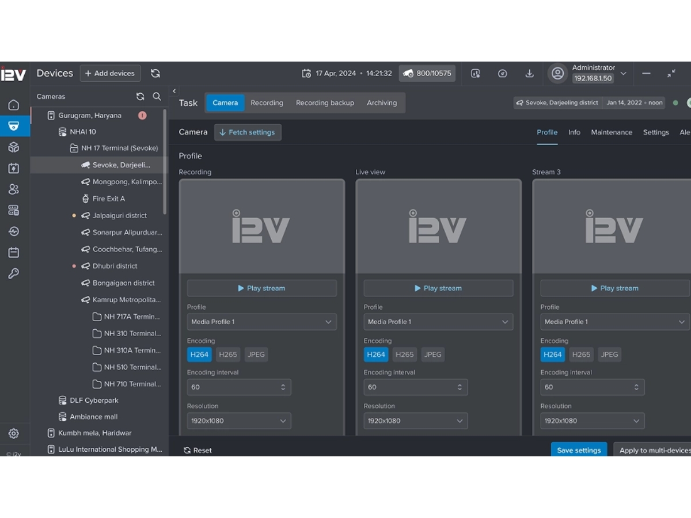Select H265 encoding for Recording
This screenshot has height=518, width=691.
tap(228, 355)
